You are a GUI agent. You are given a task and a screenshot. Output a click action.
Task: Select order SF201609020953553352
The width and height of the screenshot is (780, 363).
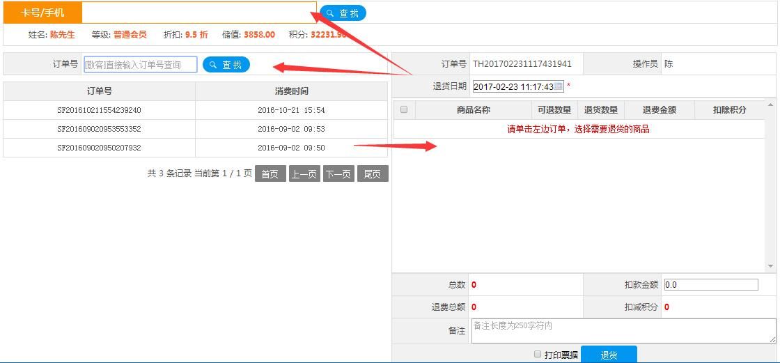coord(99,129)
